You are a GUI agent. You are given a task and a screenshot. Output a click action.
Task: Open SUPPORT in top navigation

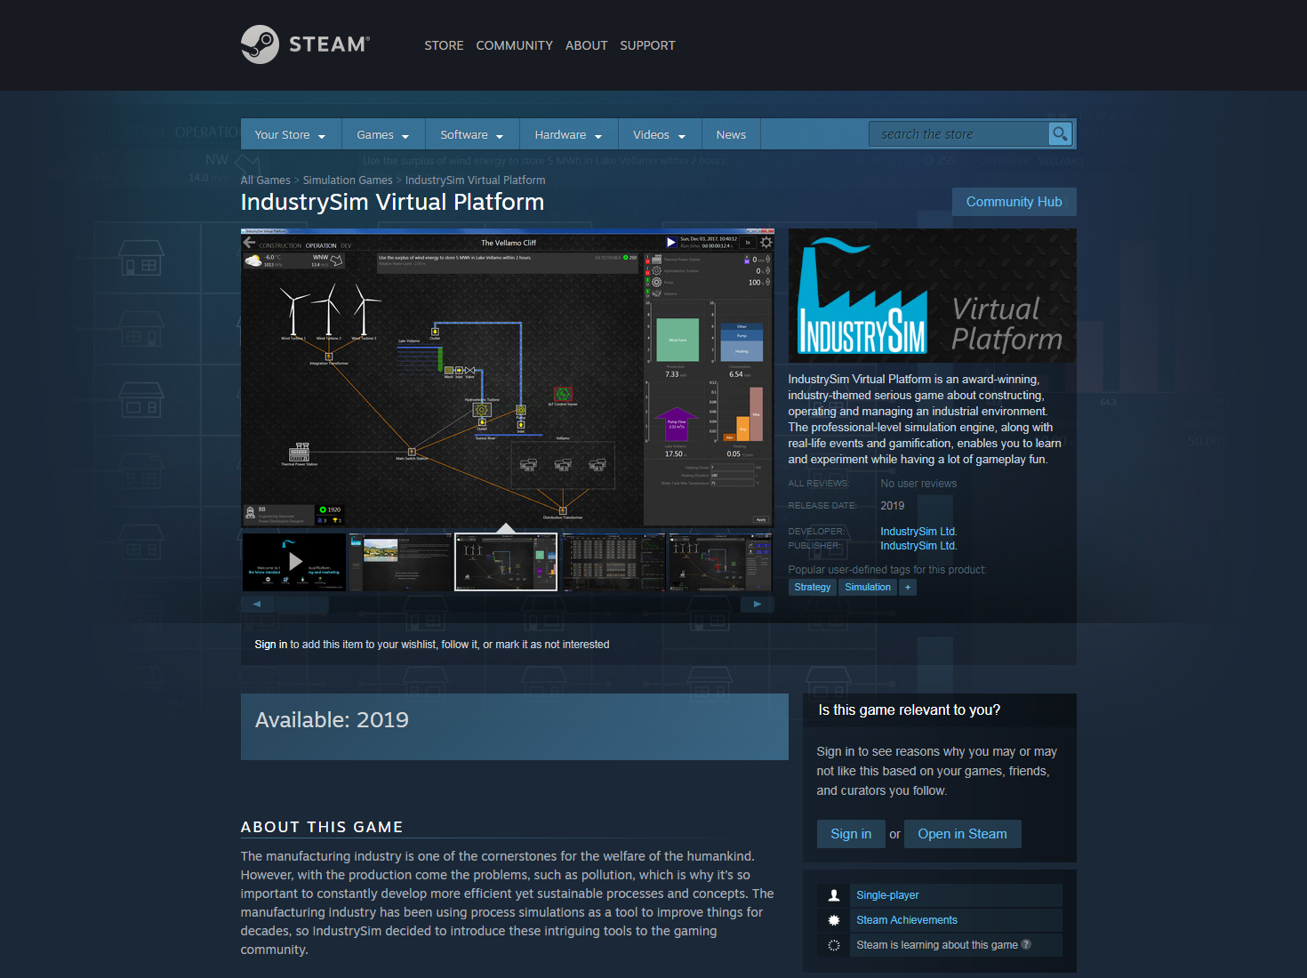(x=647, y=45)
